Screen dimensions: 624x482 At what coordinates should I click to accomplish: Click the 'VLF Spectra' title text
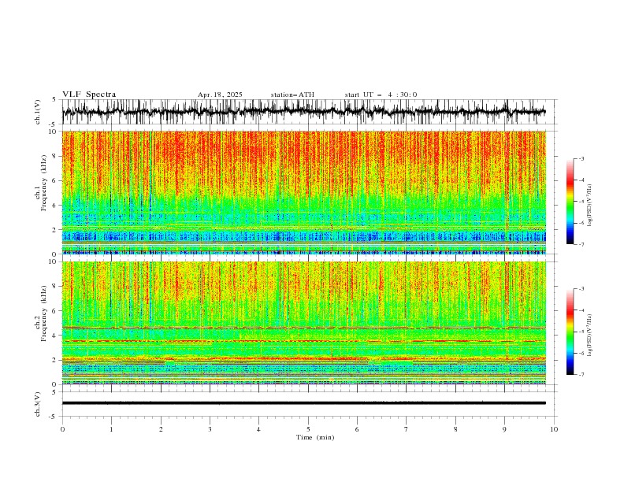[89, 95]
